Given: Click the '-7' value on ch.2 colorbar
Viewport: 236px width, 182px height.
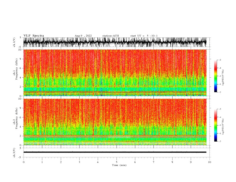Looking at the screenshot, I should coord(220,141).
